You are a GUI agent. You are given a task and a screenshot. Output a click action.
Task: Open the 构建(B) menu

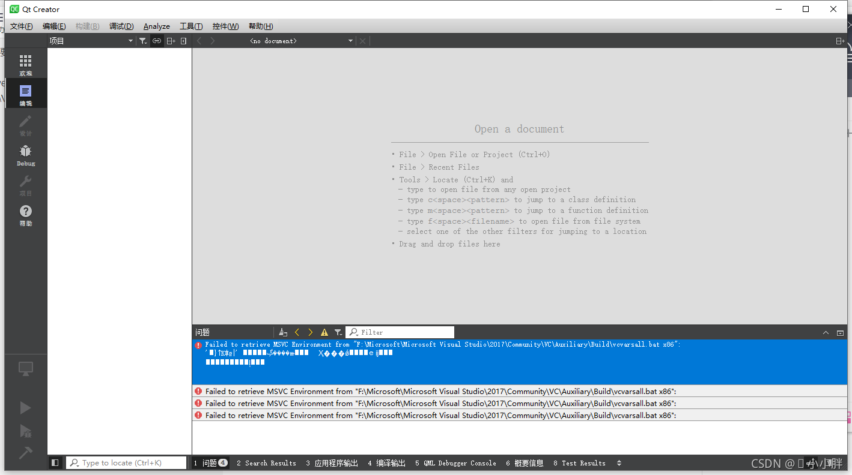(x=88, y=26)
